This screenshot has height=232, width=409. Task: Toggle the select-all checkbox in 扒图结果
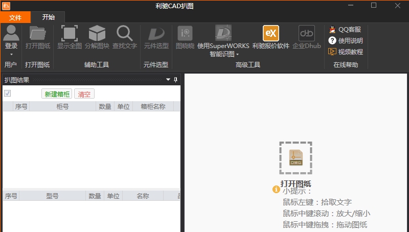pos(7,94)
